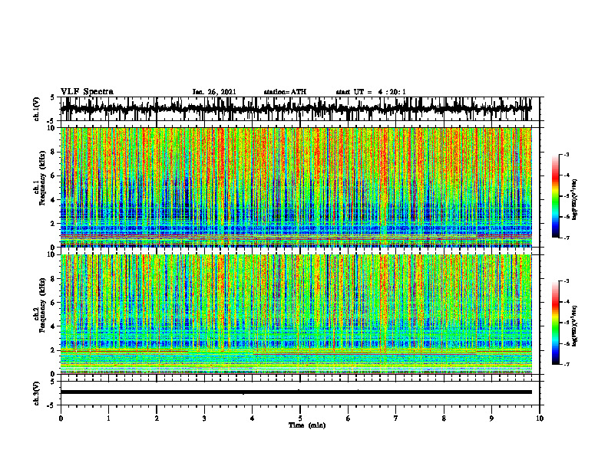
Task: Click inside the ch.2 spectrogram panel
Action: pyautogui.click(x=296, y=314)
